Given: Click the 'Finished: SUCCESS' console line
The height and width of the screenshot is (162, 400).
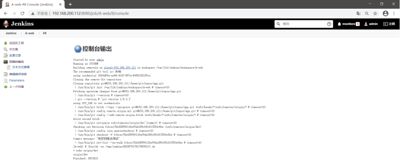Looking at the screenshot, I should [x=86, y=158].
